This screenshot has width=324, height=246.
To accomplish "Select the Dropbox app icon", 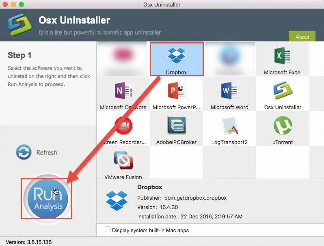I will click(x=176, y=58).
